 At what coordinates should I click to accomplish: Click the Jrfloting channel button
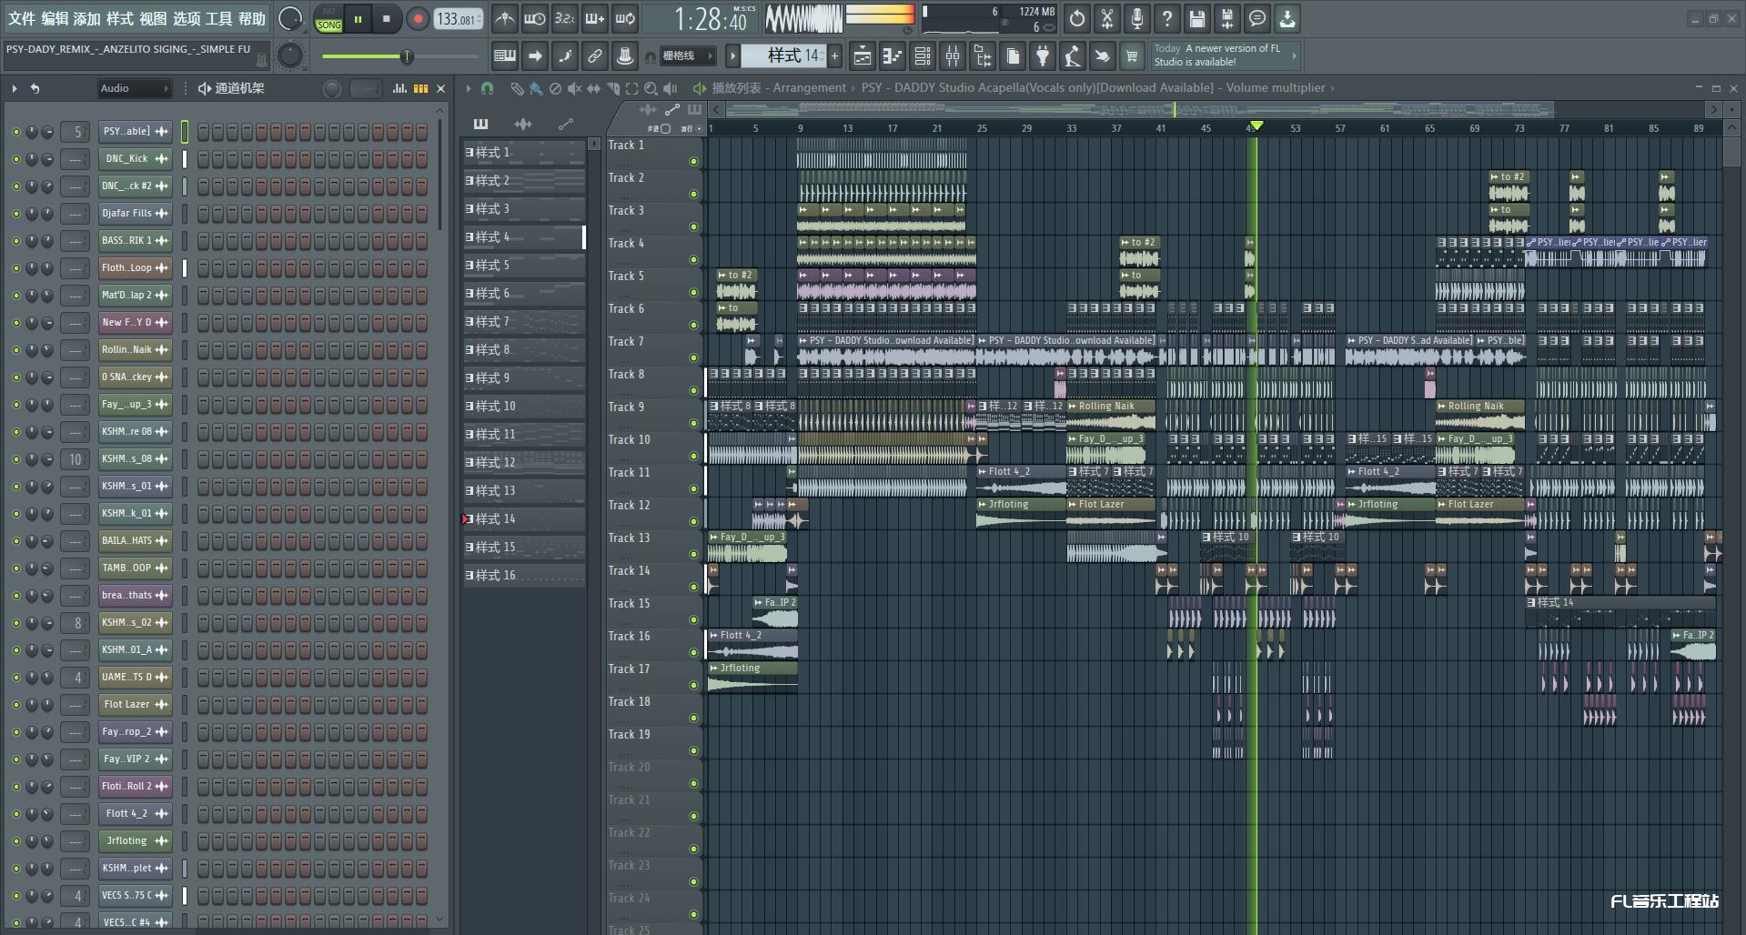pos(136,841)
